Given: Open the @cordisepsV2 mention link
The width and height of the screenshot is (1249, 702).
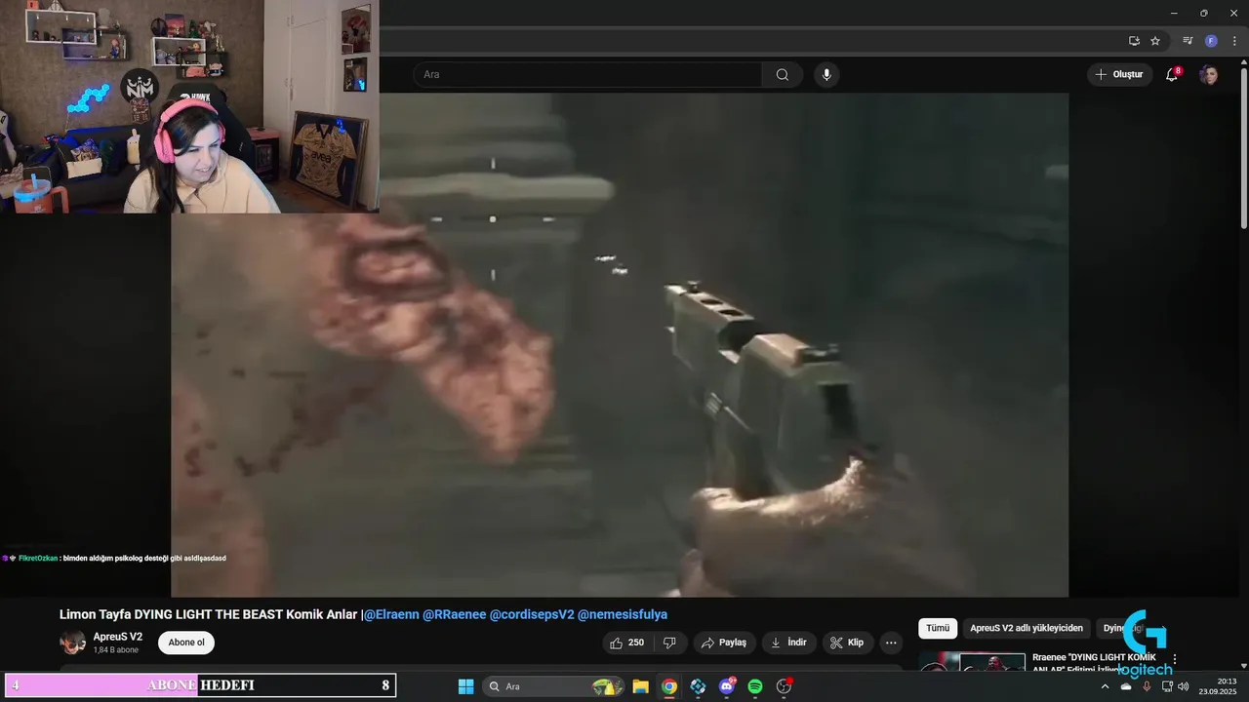Looking at the screenshot, I should pos(532,614).
